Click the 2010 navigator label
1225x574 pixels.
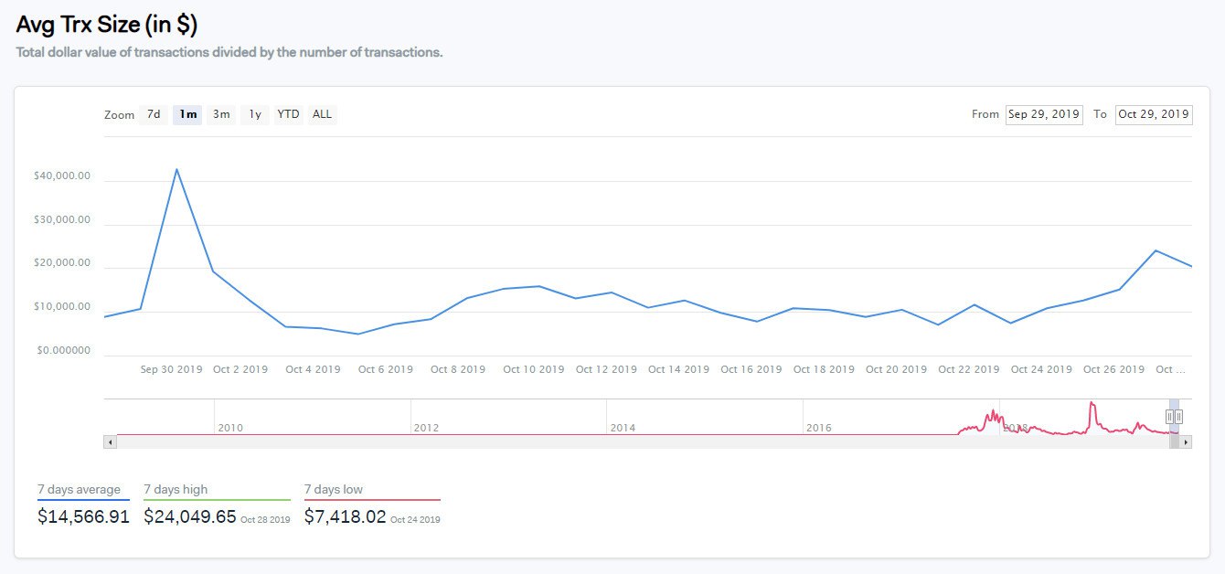click(230, 428)
